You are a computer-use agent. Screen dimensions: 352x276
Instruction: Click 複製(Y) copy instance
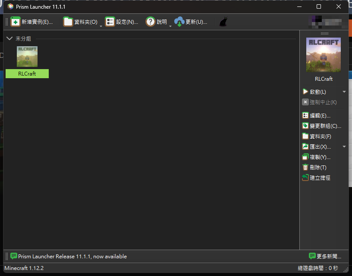click(x=316, y=157)
